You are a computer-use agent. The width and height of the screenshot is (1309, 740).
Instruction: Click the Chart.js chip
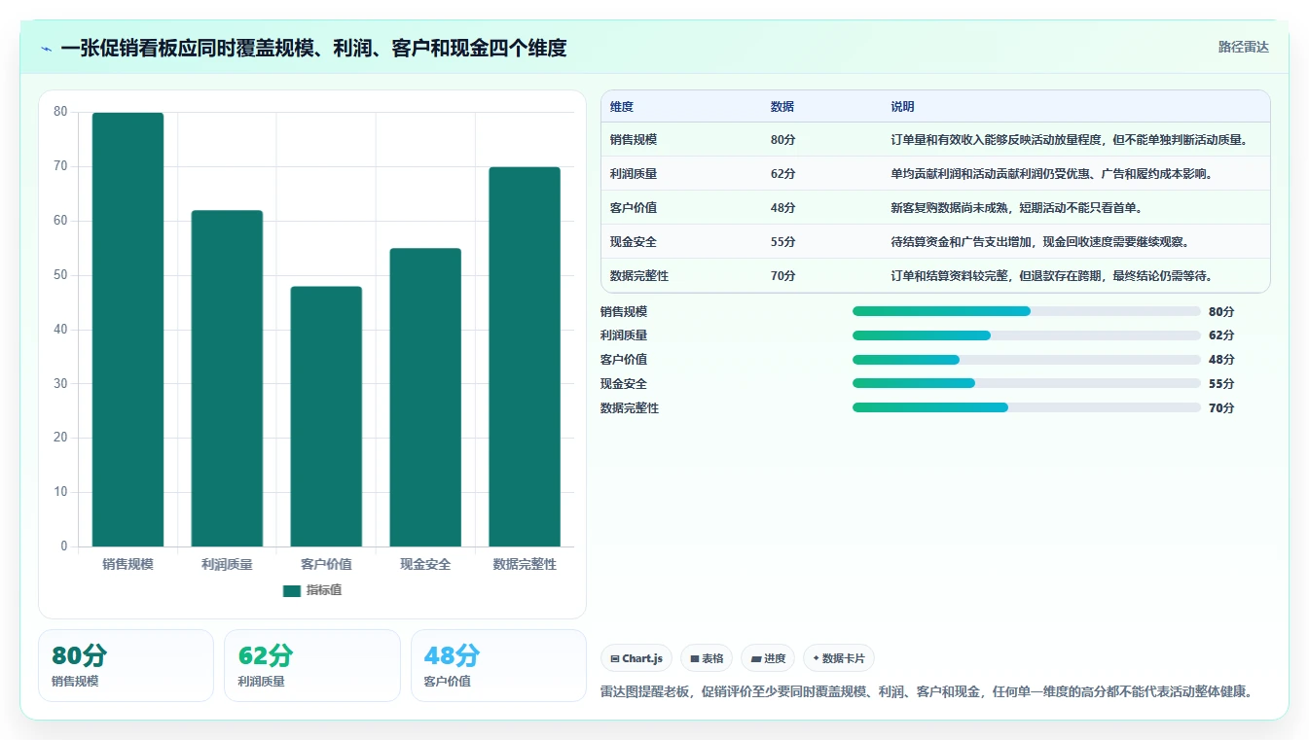click(x=636, y=658)
